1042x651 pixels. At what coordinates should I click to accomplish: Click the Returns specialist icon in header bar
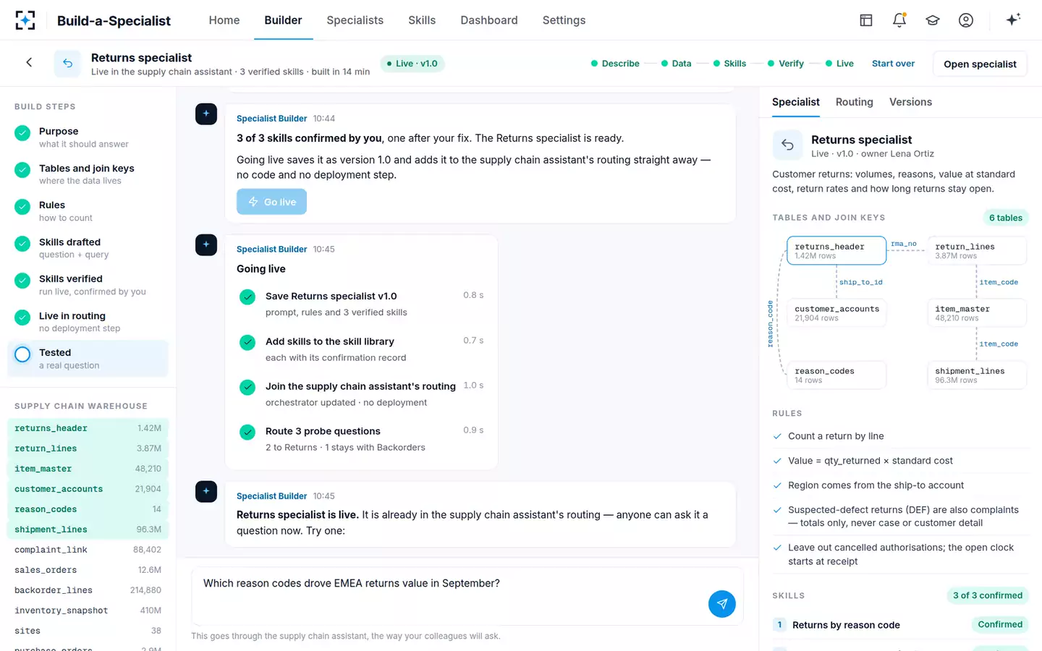tap(67, 64)
